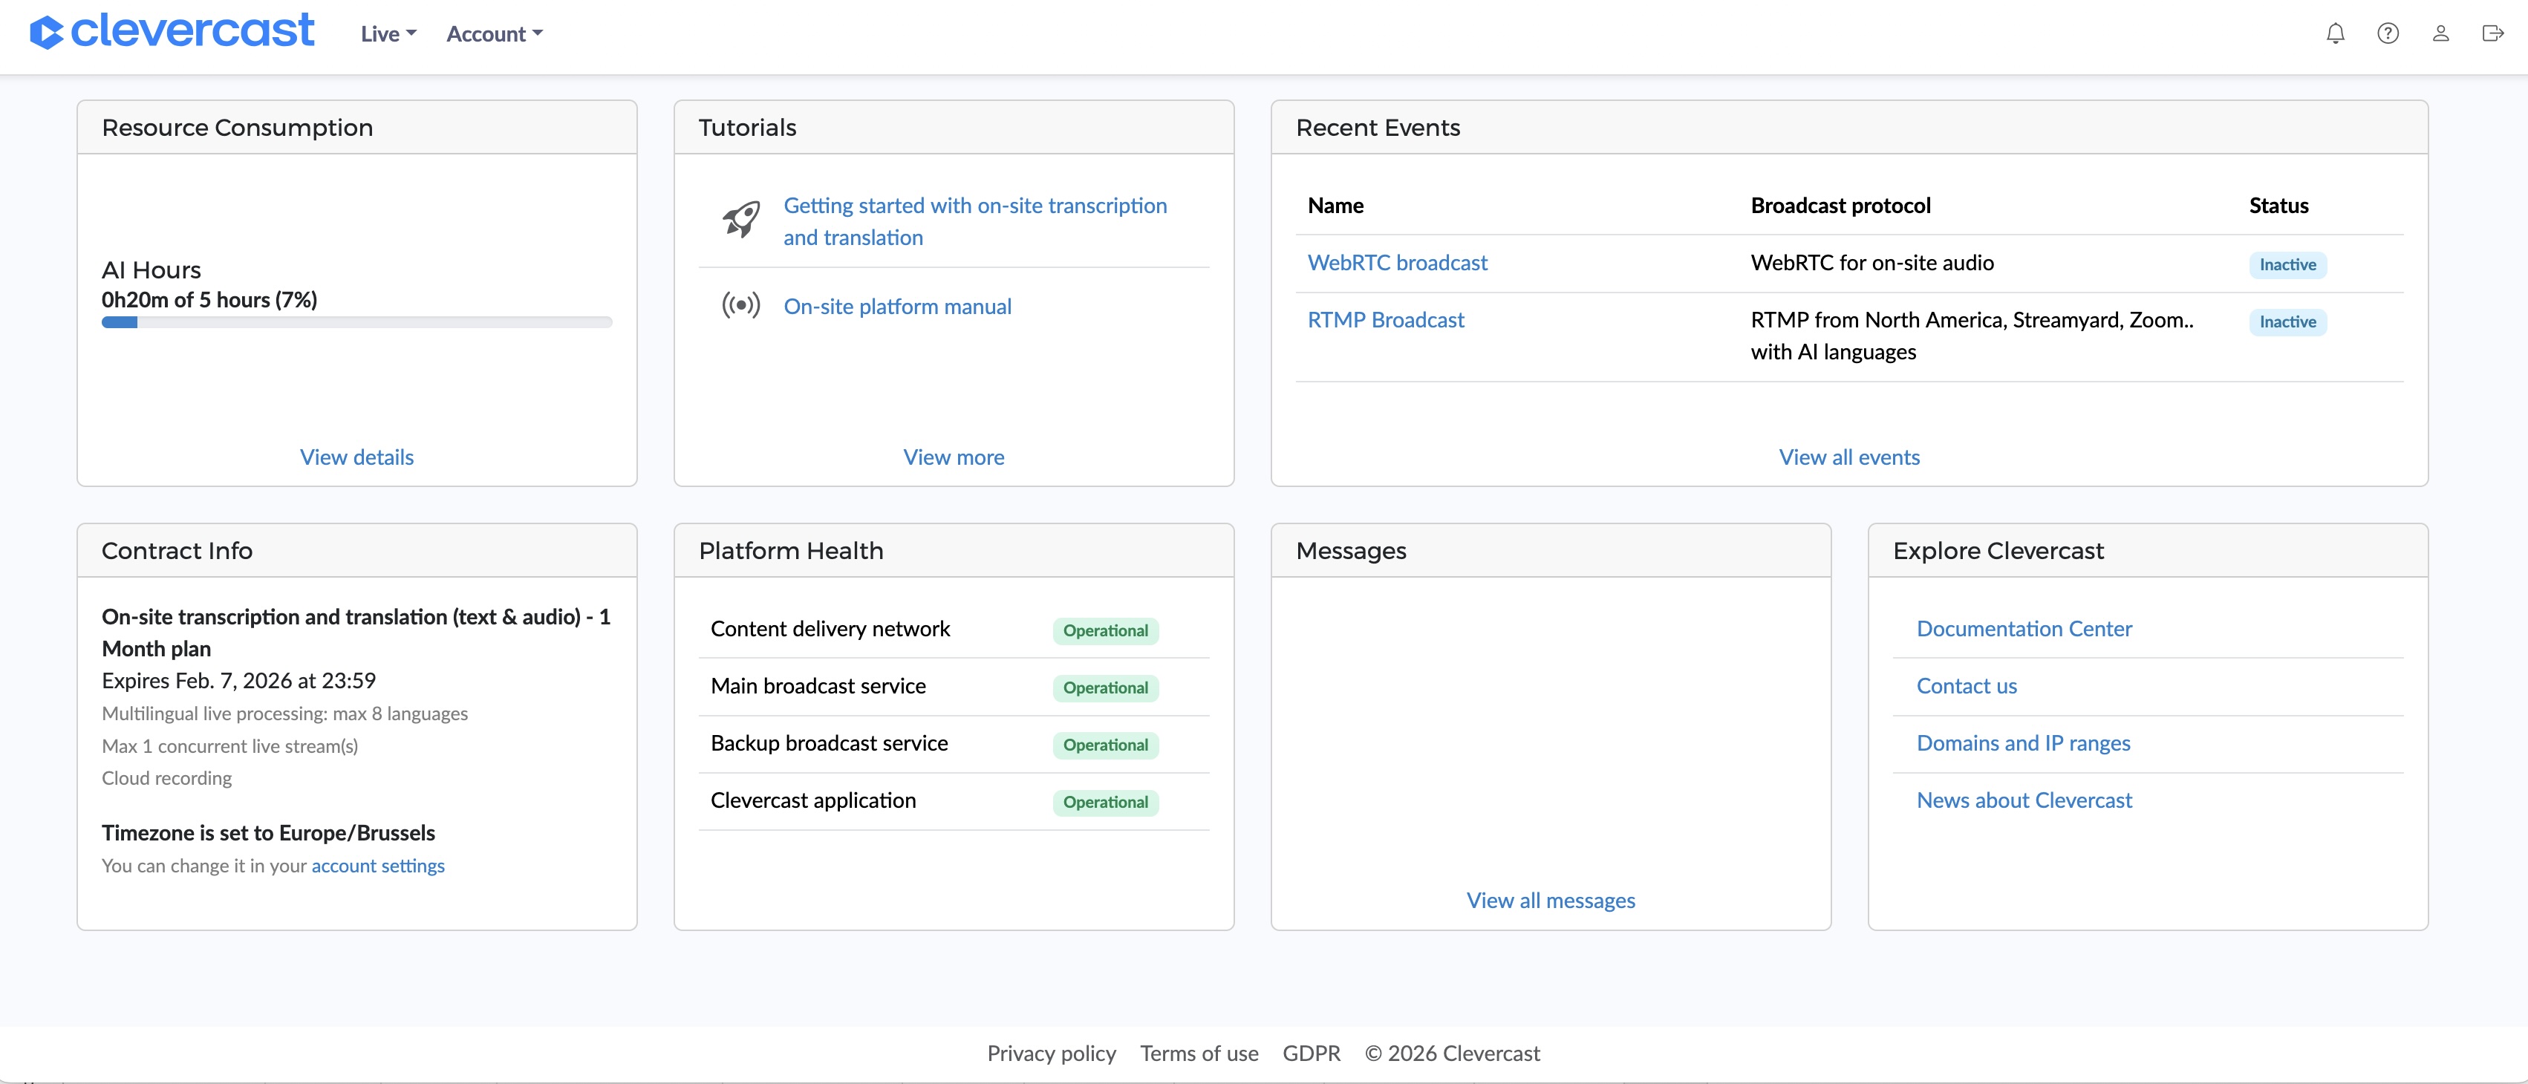This screenshot has height=1084, width=2528.
Task: Click View more tutorials link
Action: tap(953, 457)
